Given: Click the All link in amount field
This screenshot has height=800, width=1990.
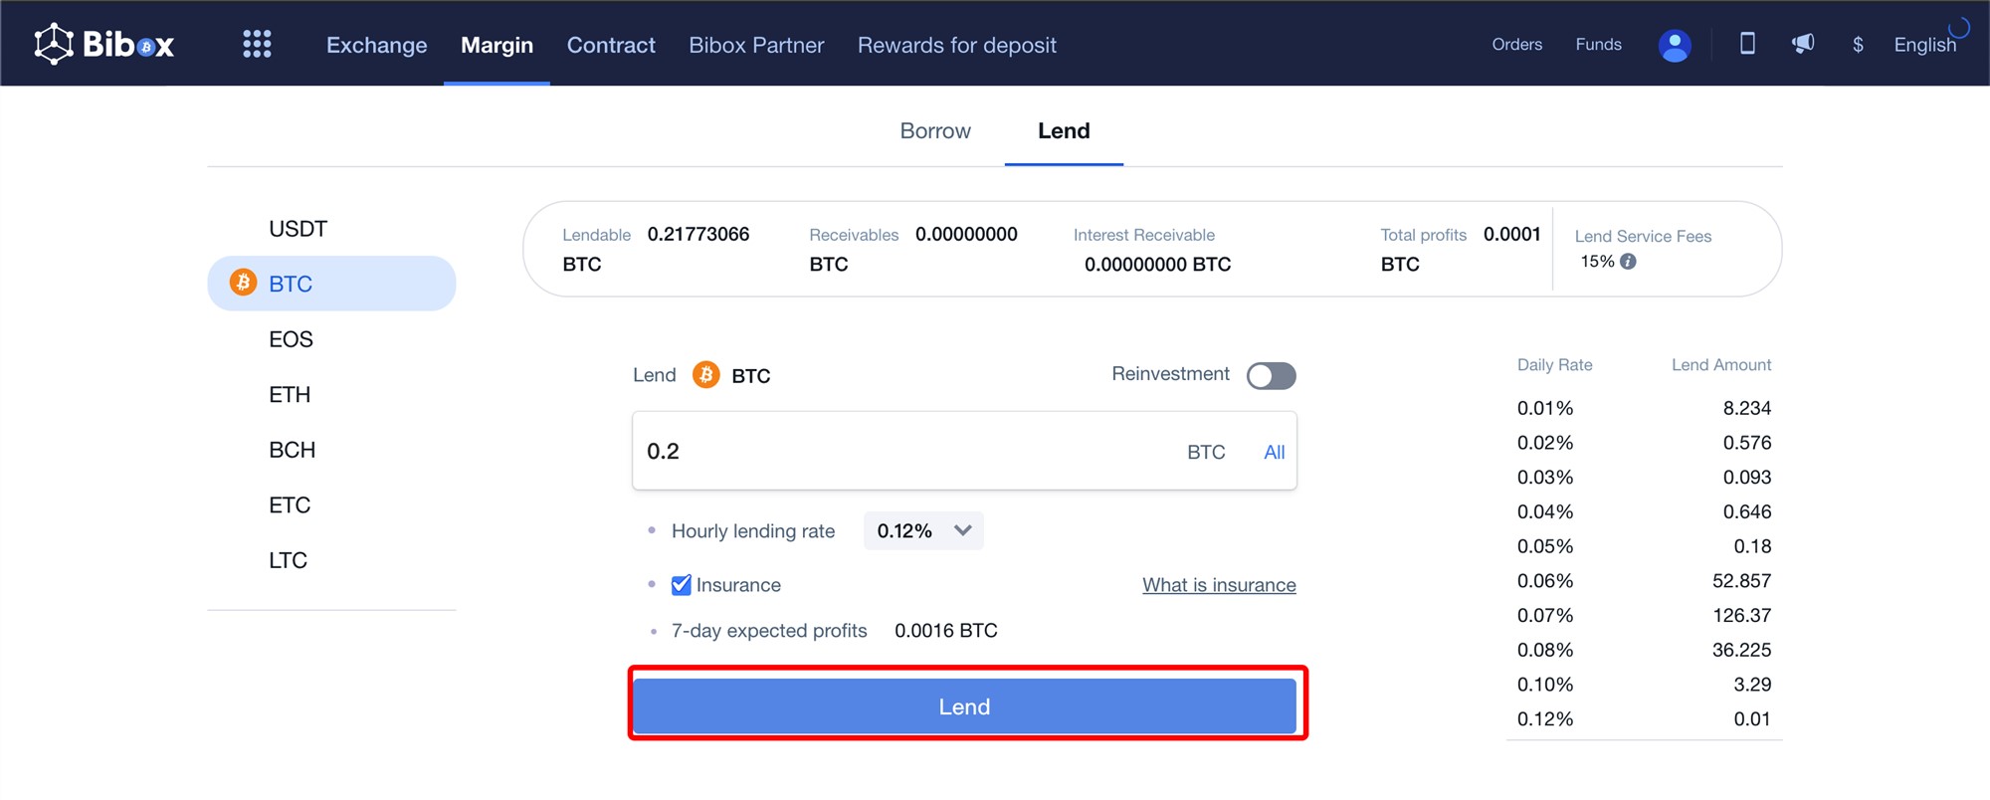Looking at the screenshot, I should [1274, 452].
